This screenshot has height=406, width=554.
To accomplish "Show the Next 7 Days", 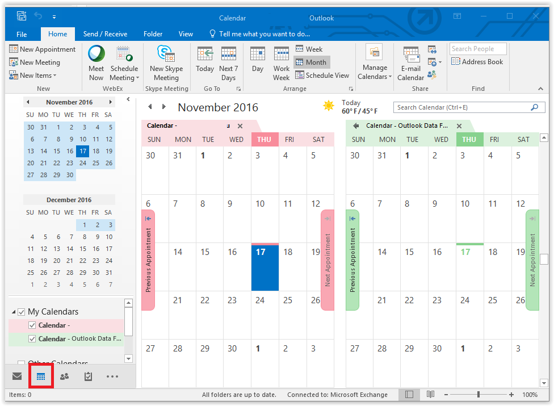I will [x=229, y=63].
